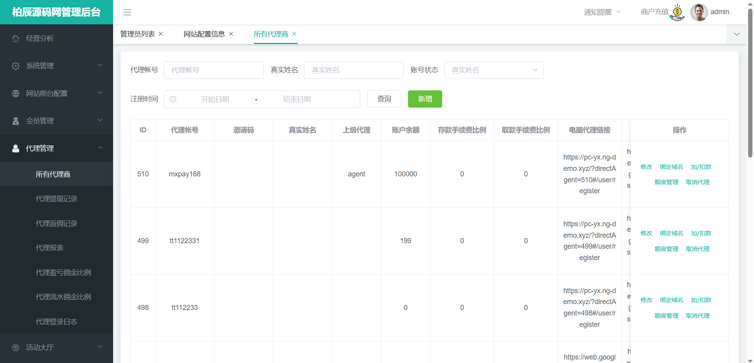This screenshot has height=363, width=754.
Task: Click the 代理管理 user icon
Action: [16, 148]
